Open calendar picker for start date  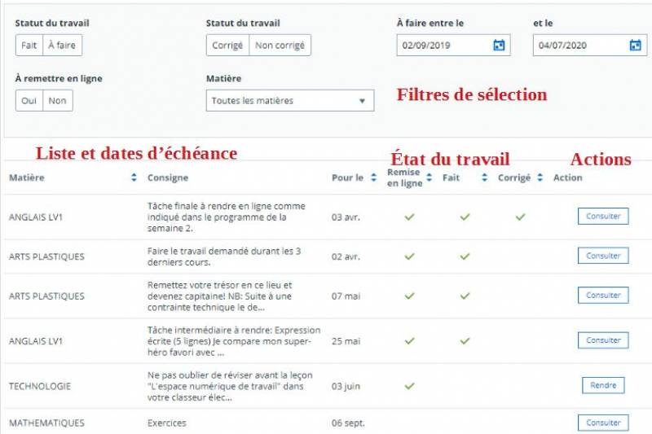(x=499, y=46)
